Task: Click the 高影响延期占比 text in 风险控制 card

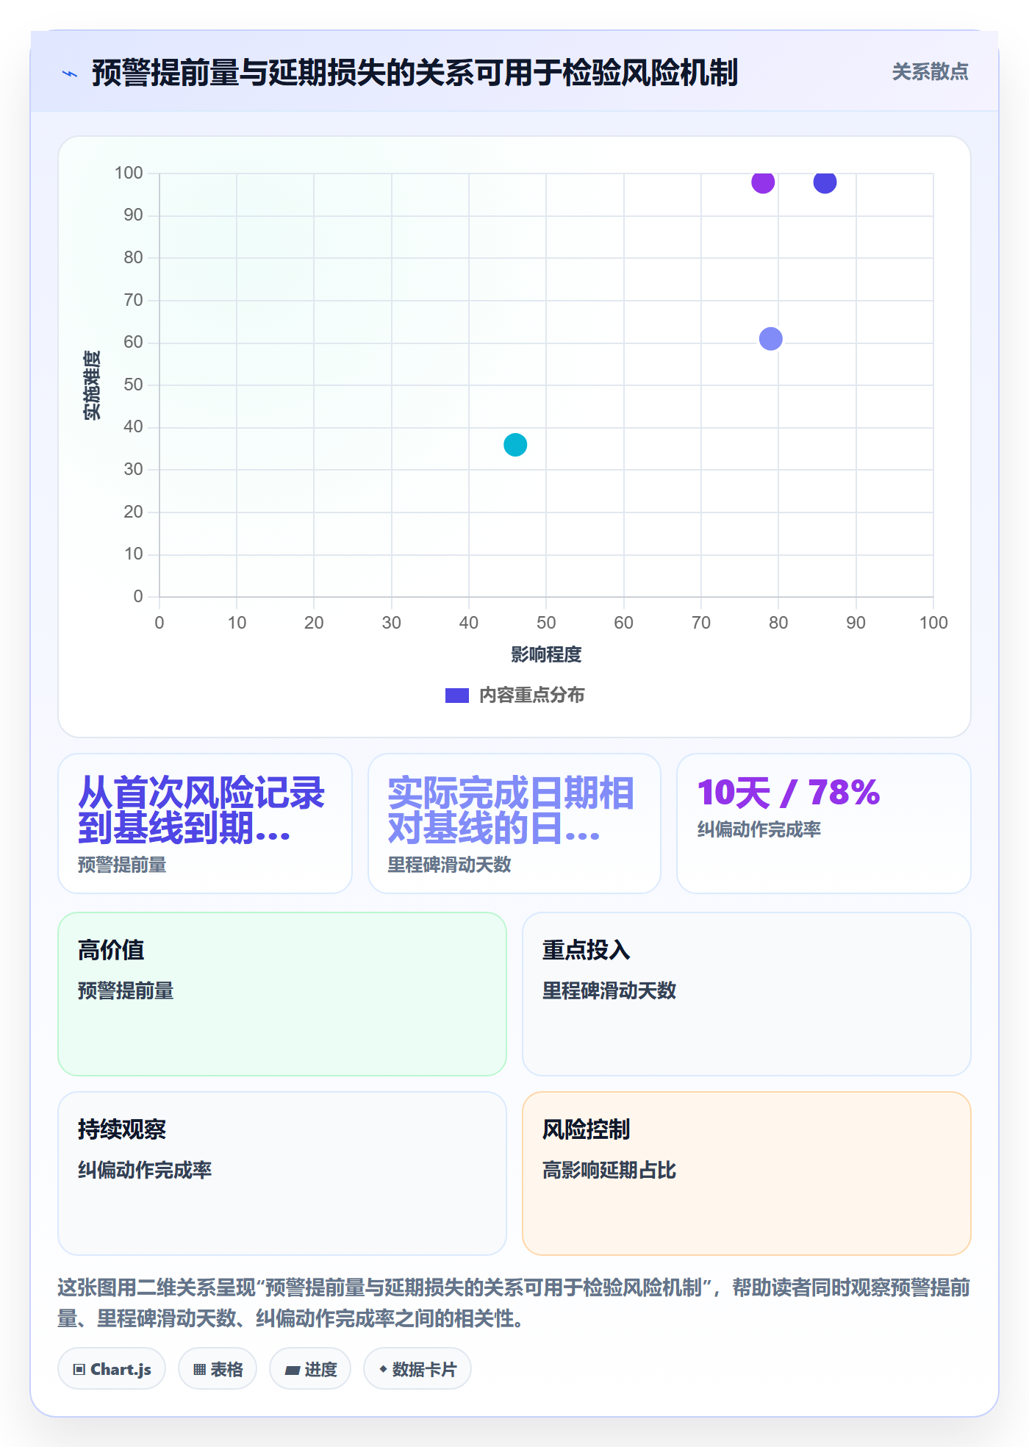Action: coord(609,1170)
